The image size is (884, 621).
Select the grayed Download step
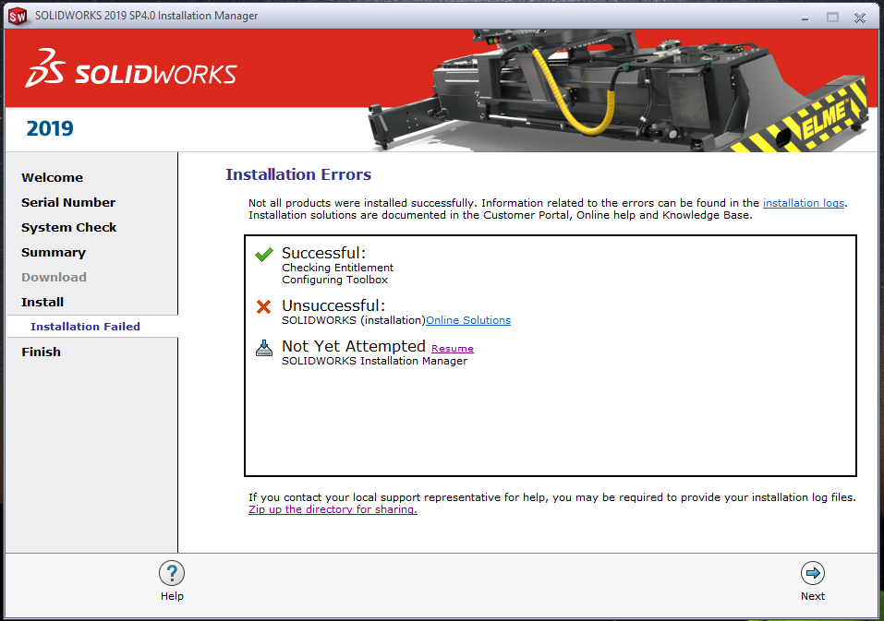click(x=54, y=277)
